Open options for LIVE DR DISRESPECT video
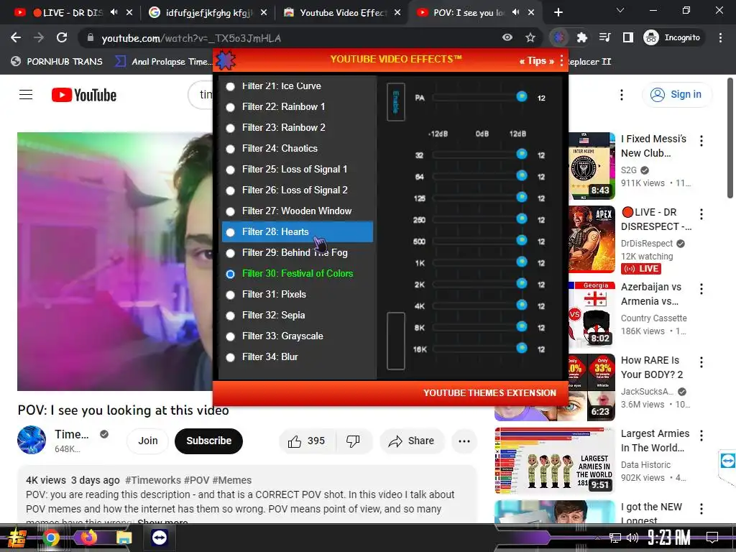 (x=701, y=214)
